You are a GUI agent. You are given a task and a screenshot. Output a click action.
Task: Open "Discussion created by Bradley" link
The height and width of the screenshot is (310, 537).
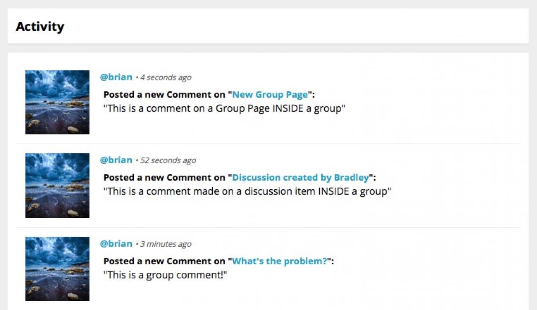(300, 178)
